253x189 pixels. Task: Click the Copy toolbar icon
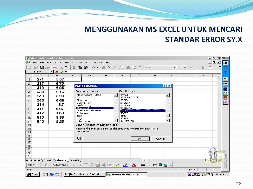click(80, 68)
